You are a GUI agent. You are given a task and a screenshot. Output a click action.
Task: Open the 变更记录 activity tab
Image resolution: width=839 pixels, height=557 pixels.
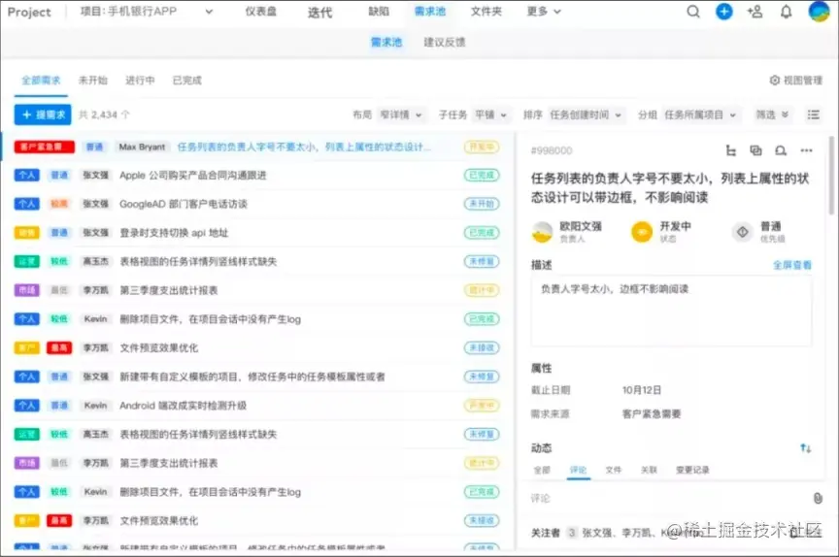[692, 470]
